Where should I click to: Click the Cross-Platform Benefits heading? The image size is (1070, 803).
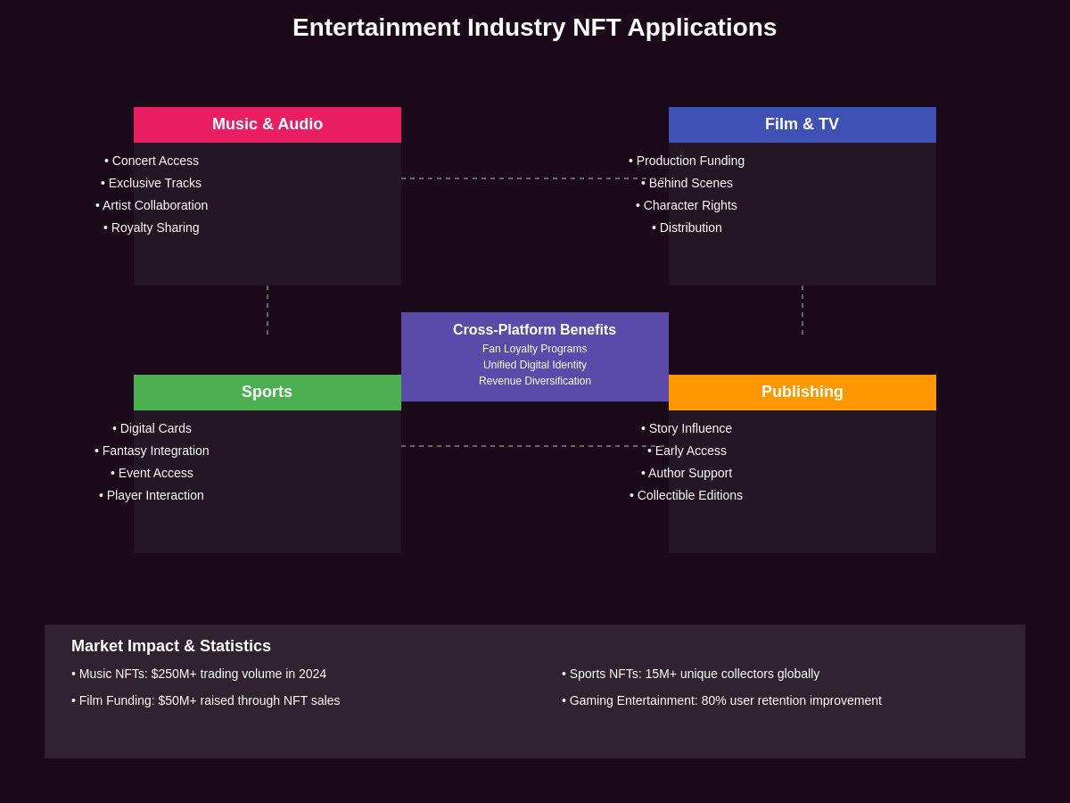[x=534, y=330]
